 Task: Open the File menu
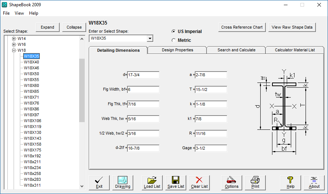6,13
